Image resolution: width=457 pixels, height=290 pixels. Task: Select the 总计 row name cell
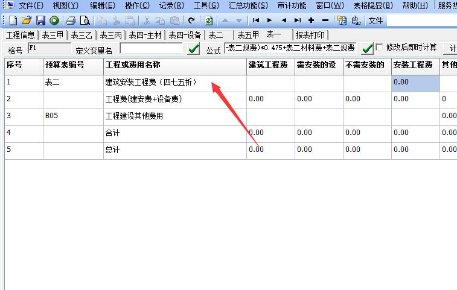pyautogui.click(x=175, y=151)
